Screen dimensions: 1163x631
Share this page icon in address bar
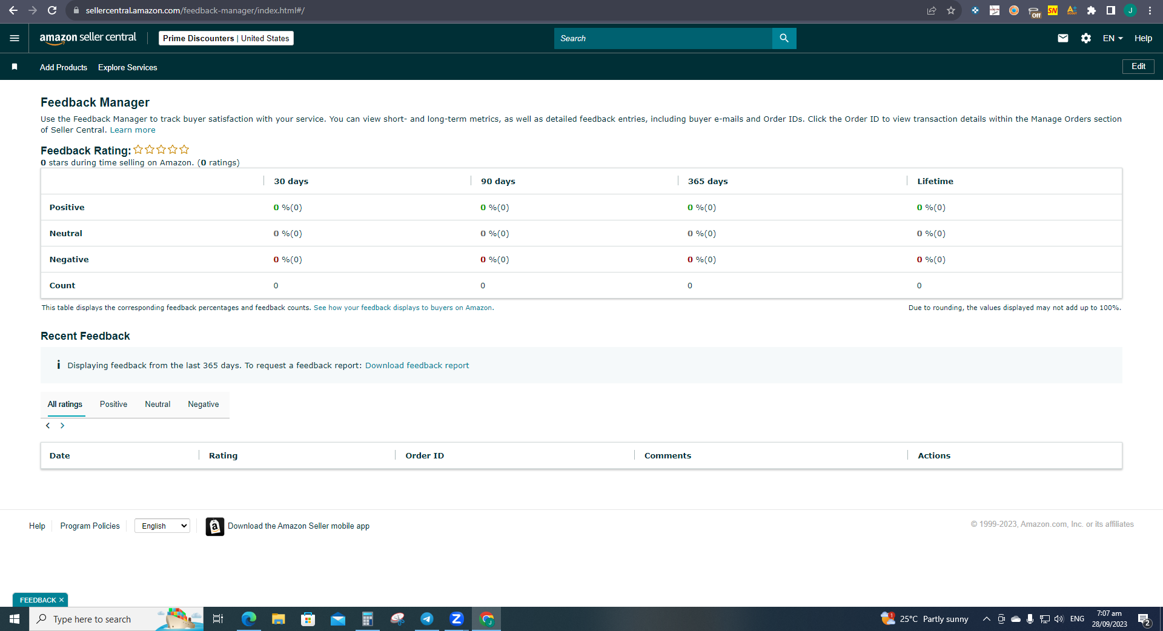932,10
